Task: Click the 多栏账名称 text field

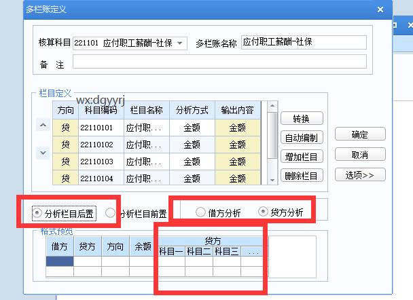Action: click(x=304, y=43)
